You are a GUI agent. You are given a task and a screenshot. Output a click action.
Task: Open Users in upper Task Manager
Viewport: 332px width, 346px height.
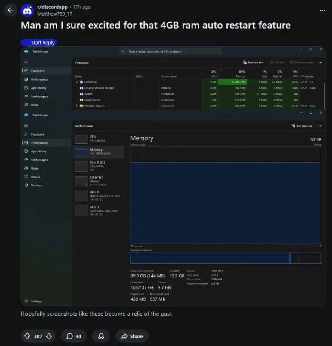coord(46,105)
